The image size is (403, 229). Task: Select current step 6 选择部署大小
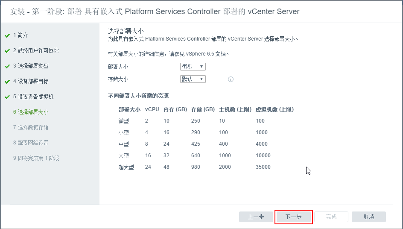tap(31, 112)
